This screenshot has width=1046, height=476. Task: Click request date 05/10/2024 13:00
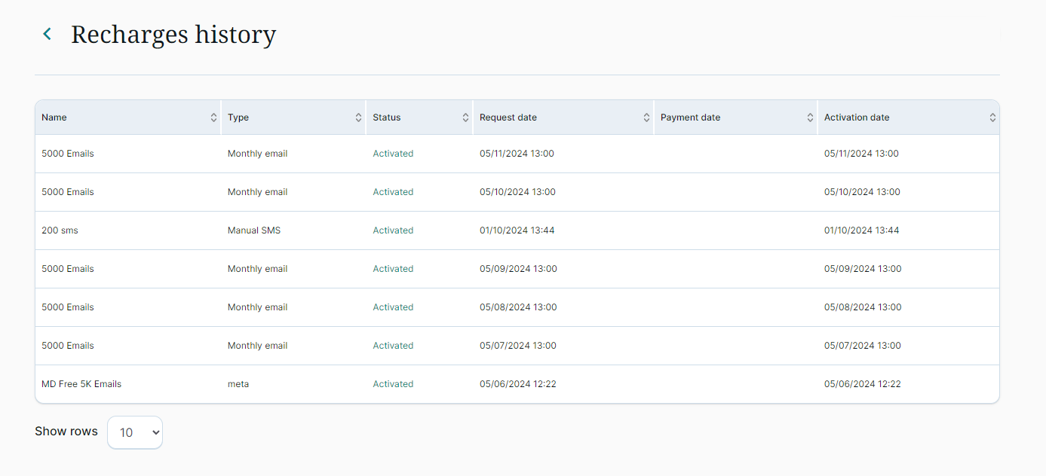coord(517,192)
